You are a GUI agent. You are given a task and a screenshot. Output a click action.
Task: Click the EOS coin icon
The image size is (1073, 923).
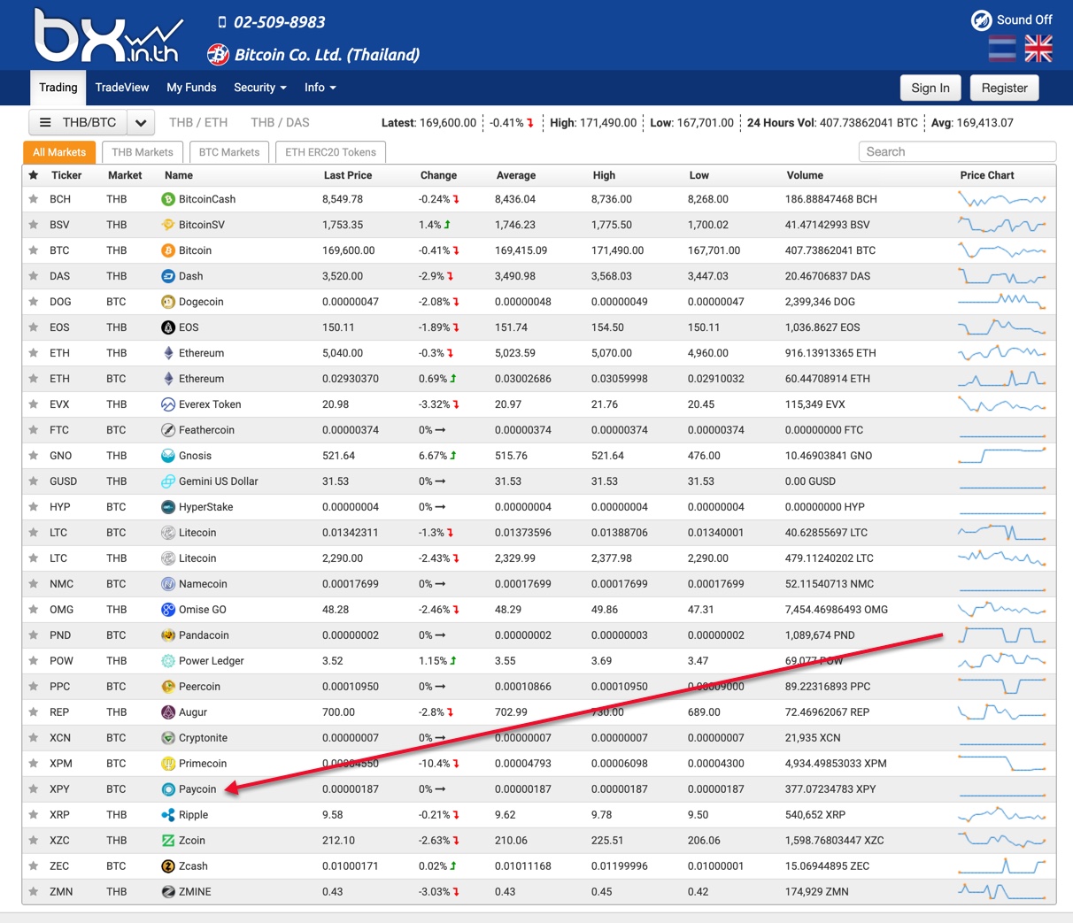click(x=168, y=327)
